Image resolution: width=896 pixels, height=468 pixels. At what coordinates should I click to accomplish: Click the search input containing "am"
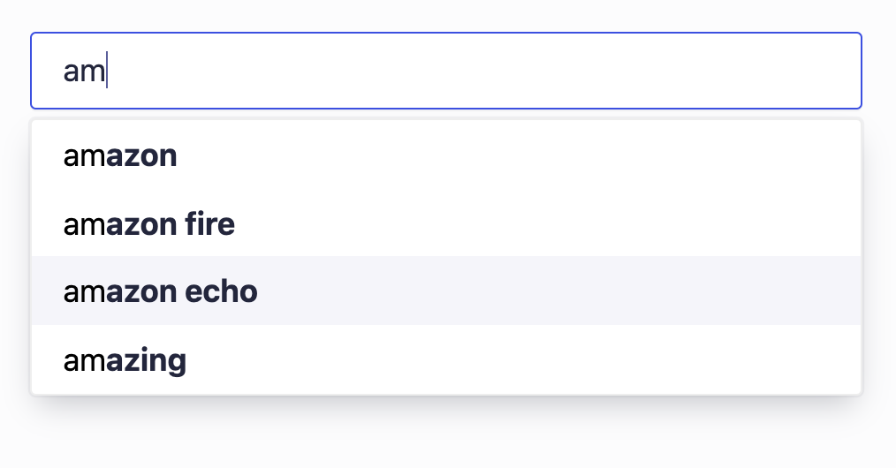point(445,71)
